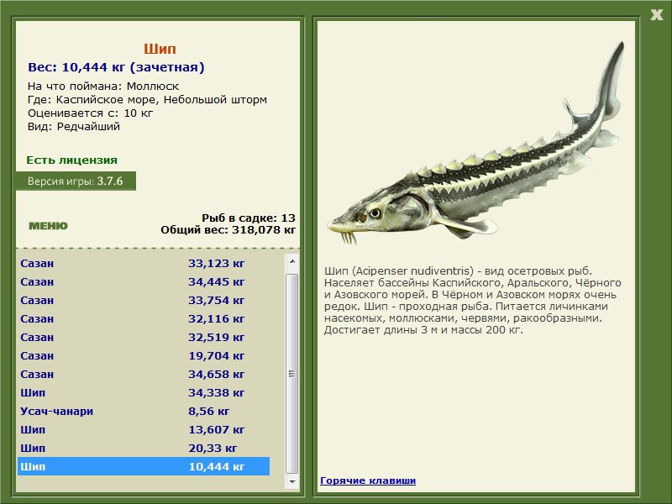Select Сазан 32,116 кг row
This screenshot has height=504, width=672.
(144, 318)
